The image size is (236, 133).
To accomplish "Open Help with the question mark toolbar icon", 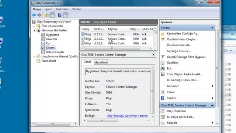I will [x=60, y=15].
